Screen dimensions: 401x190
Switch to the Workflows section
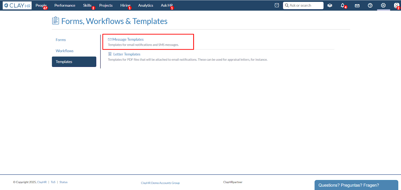[65, 51]
